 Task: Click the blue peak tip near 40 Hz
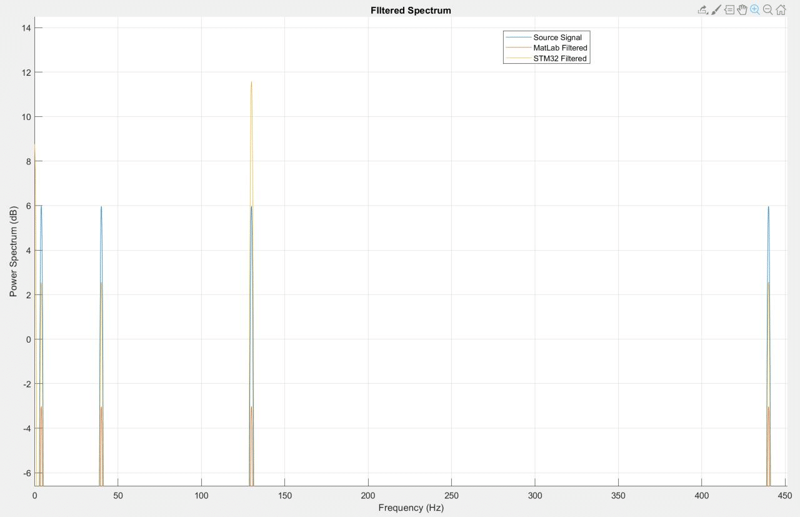pos(101,207)
